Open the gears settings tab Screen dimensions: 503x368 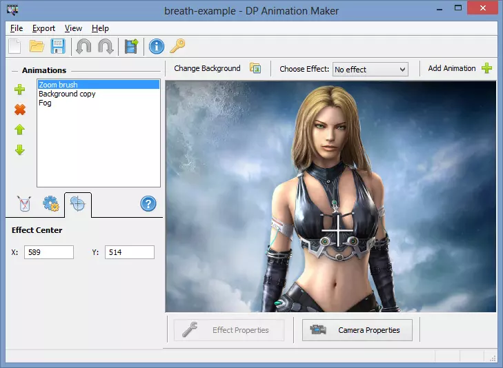pos(51,204)
